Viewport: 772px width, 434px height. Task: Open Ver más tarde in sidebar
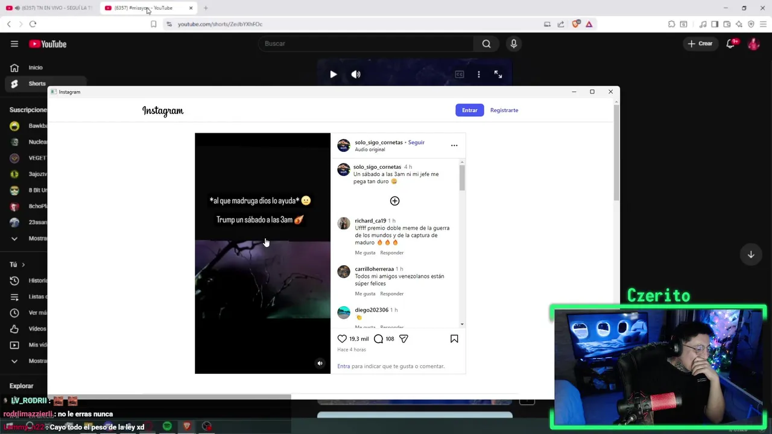pos(27,313)
